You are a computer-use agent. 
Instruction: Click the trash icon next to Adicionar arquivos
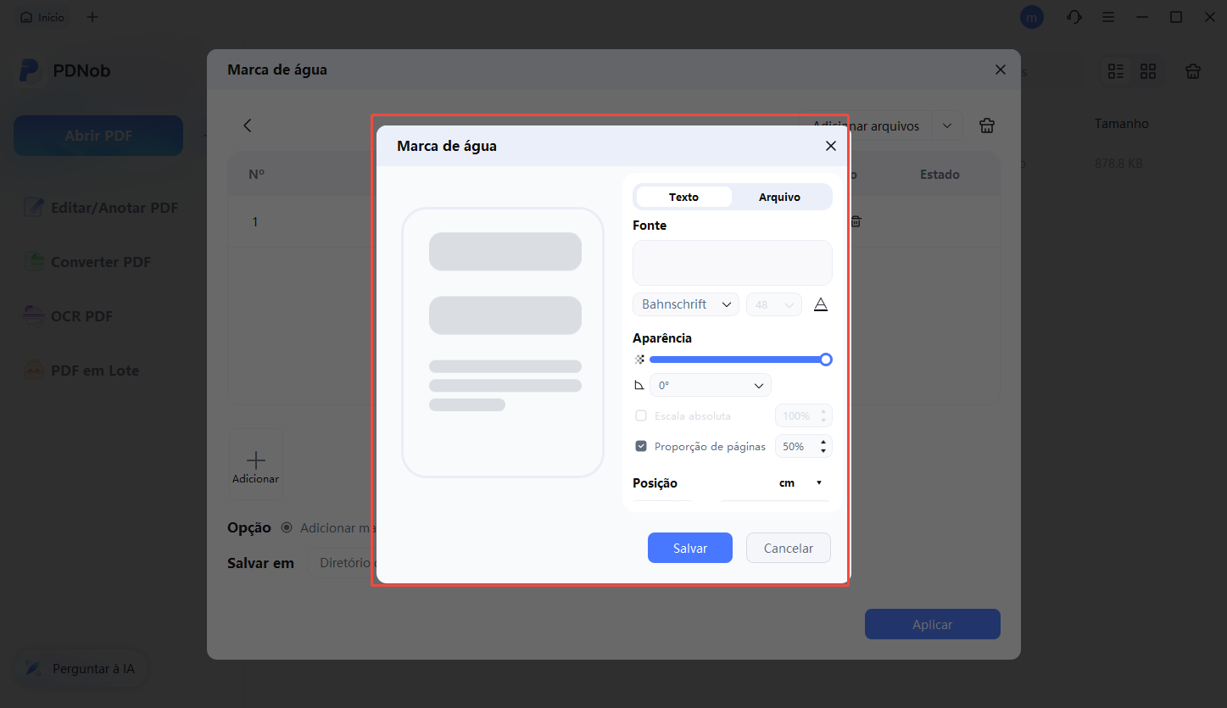click(x=986, y=125)
